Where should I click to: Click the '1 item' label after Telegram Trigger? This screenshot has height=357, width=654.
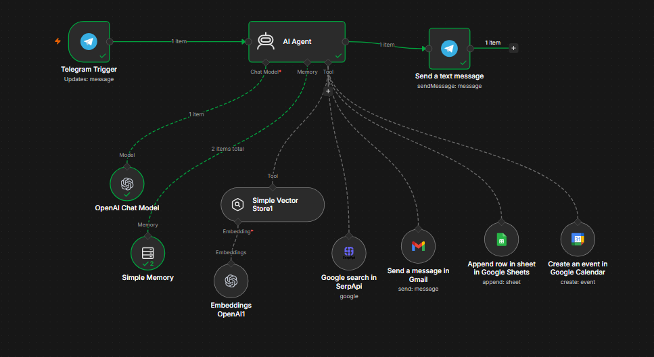click(179, 41)
